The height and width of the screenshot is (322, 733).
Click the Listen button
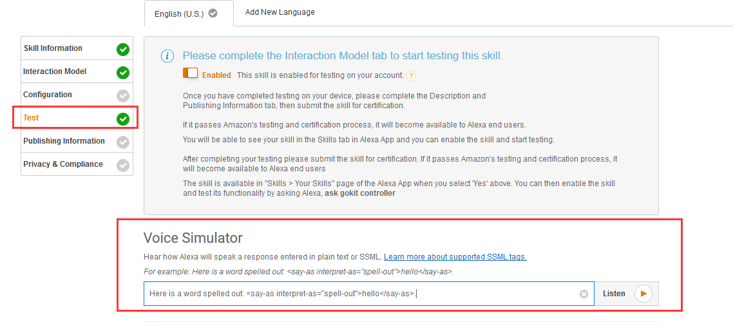tap(626, 294)
